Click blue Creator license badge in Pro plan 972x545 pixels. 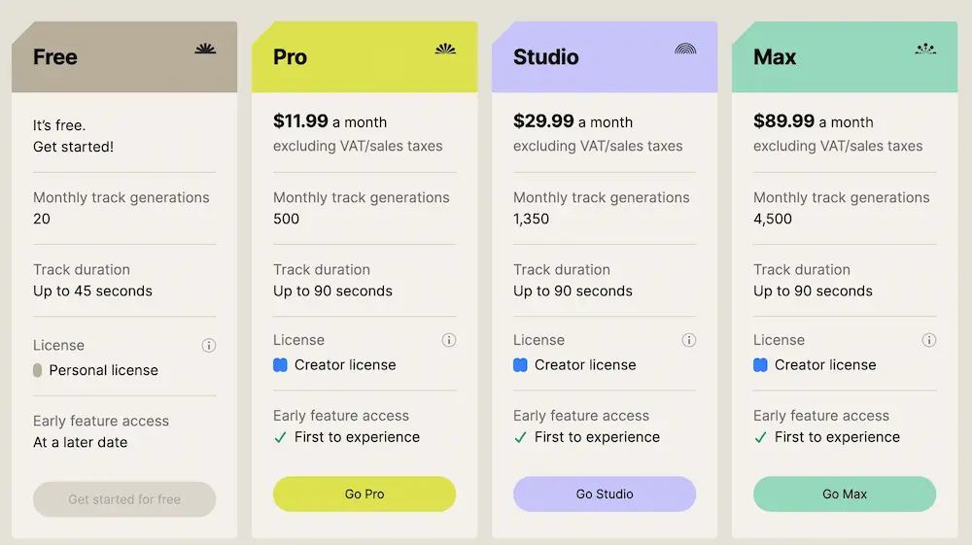point(280,364)
